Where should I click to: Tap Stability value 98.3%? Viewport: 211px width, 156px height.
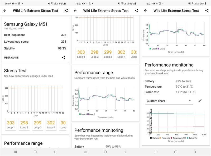point(62,48)
